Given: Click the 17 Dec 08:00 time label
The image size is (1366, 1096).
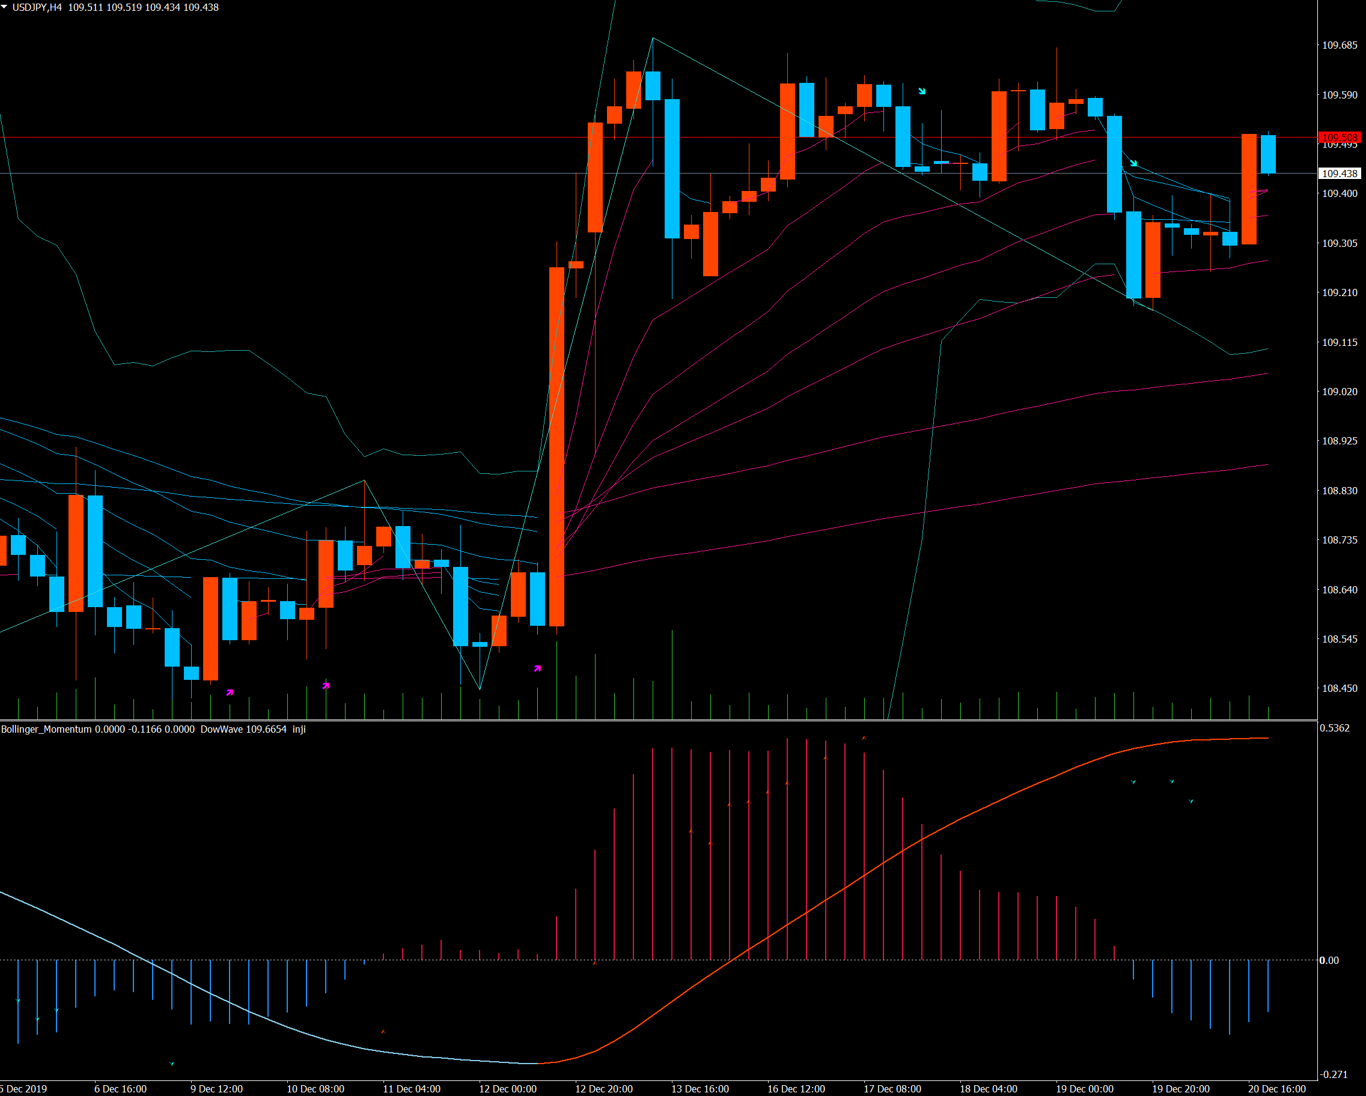Looking at the screenshot, I should (892, 1089).
